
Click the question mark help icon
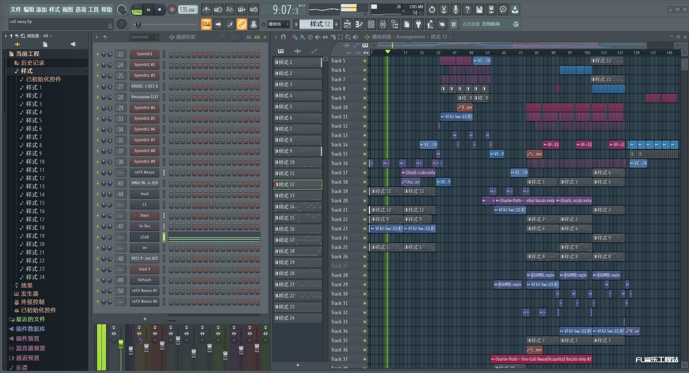coord(468,10)
